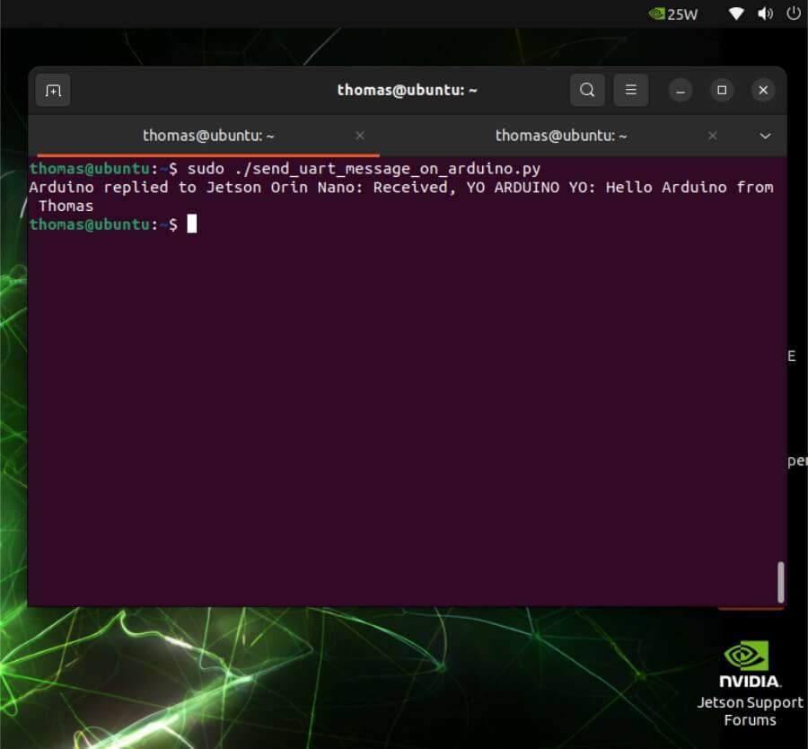Open a new terminal tab with the plus icon
Screen dimensions: 808x749
pyautogui.click(x=53, y=91)
